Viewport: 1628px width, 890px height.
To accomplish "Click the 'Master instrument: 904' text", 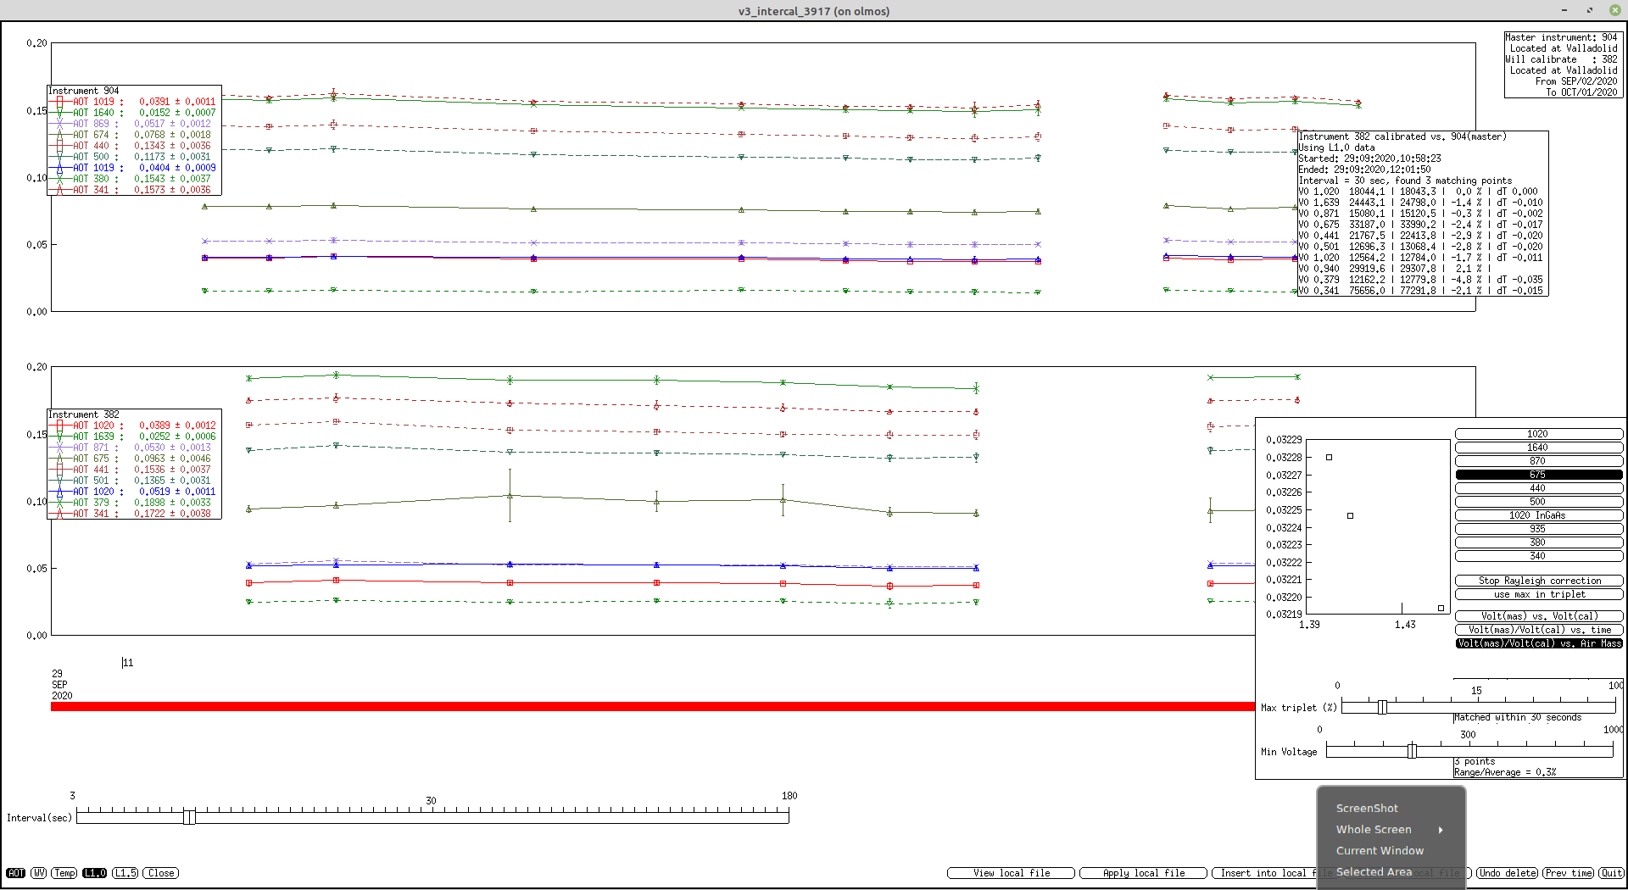I will (1561, 37).
